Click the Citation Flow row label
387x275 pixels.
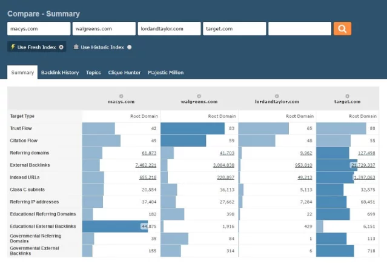tap(24, 141)
